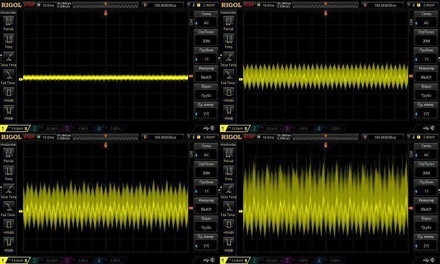This screenshot has width=440, height=264.
Task: Select the Rise Time measurement in the top-left capture
Action: click(x=9, y=57)
